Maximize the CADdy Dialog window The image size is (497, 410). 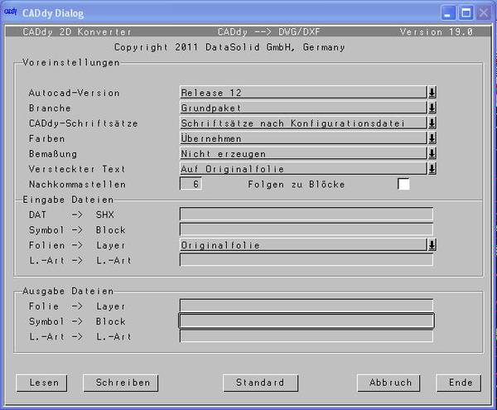(x=466, y=13)
